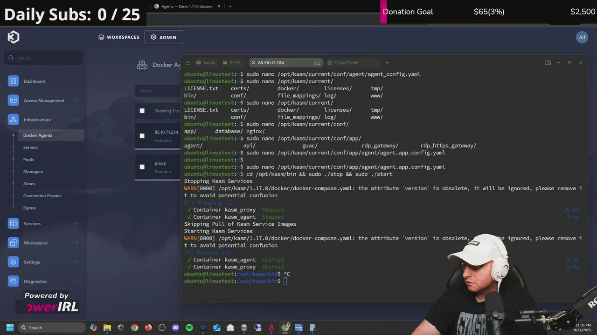
Task: Click the Infrastructure sidebar icon
Action: point(13,120)
